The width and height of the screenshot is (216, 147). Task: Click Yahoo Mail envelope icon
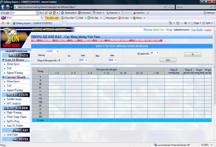coord(77,18)
